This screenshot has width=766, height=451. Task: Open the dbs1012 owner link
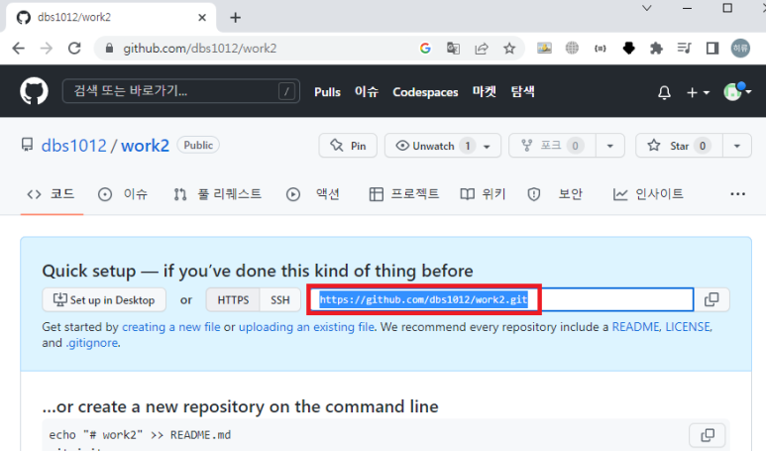[x=73, y=146]
